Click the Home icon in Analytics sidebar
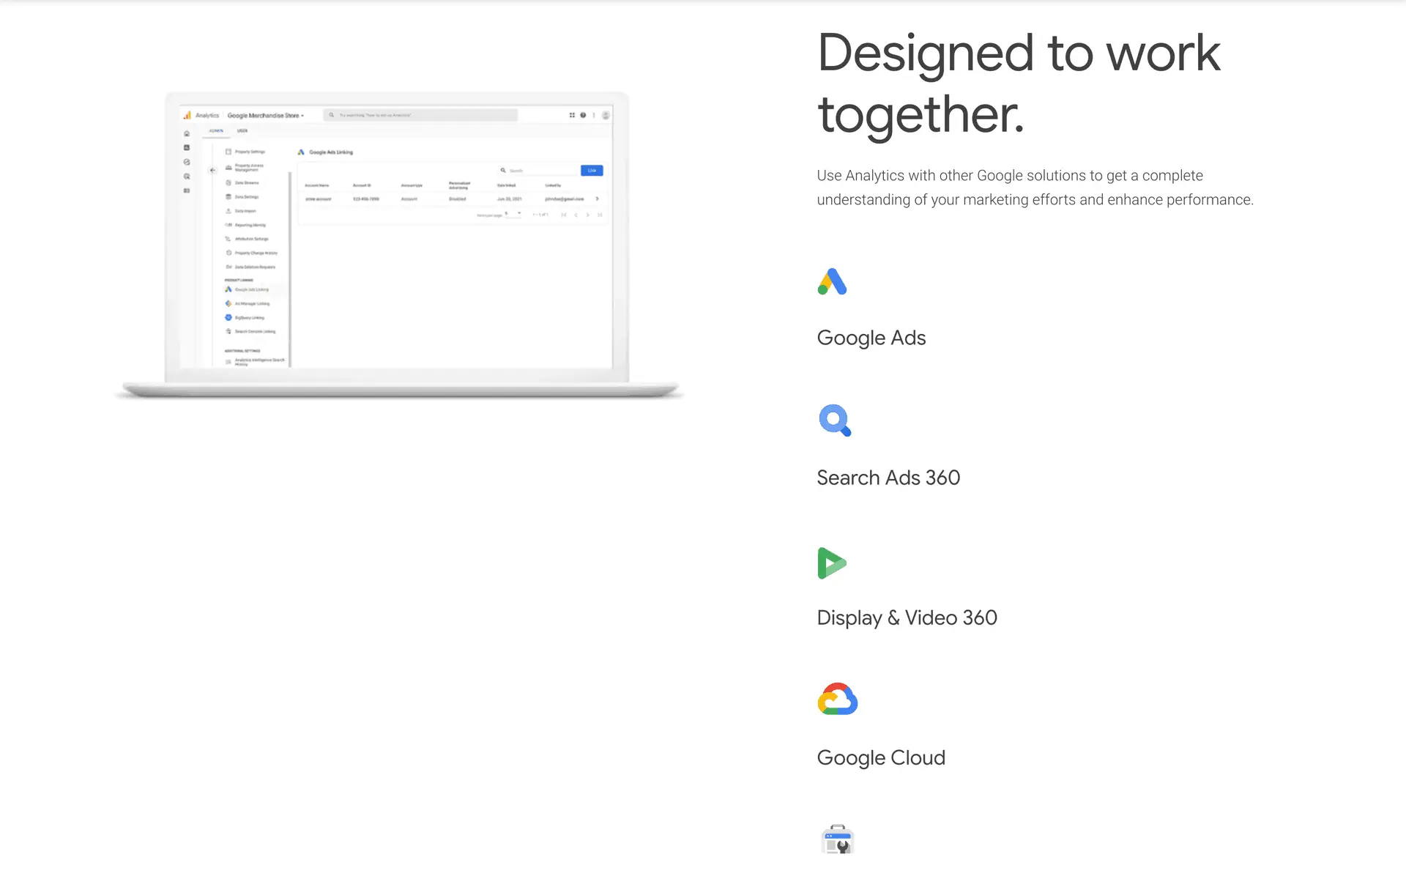 [187, 133]
